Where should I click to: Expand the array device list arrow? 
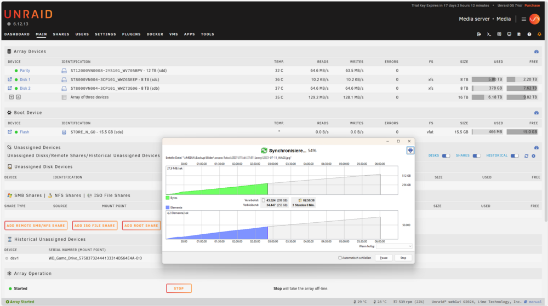(11, 97)
